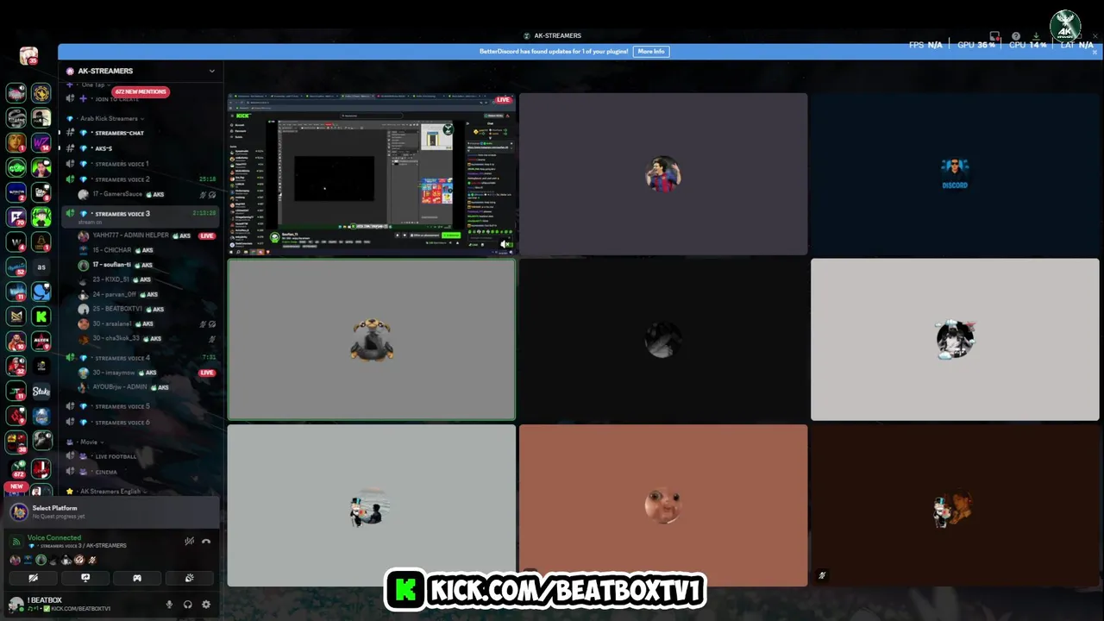Join STREAMERS VOICE 1 channel
Viewport: 1104px width, 621px height.
[x=141, y=164]
